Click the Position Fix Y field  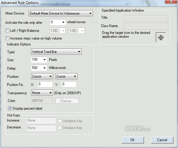click(69, 84)
